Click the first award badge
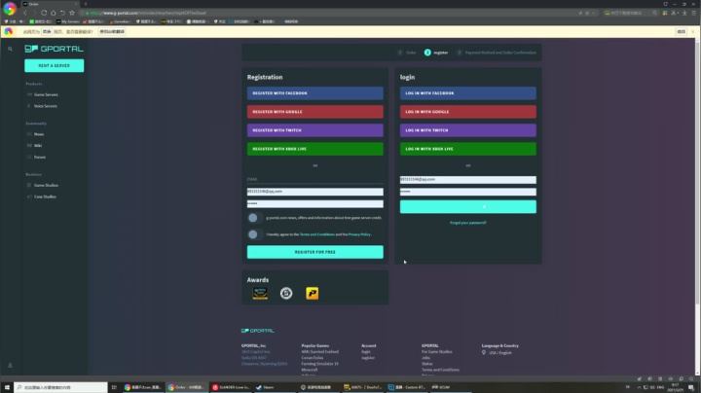This screenshot has height=393, width=701. pyautogui.click(x=260, y=294)
